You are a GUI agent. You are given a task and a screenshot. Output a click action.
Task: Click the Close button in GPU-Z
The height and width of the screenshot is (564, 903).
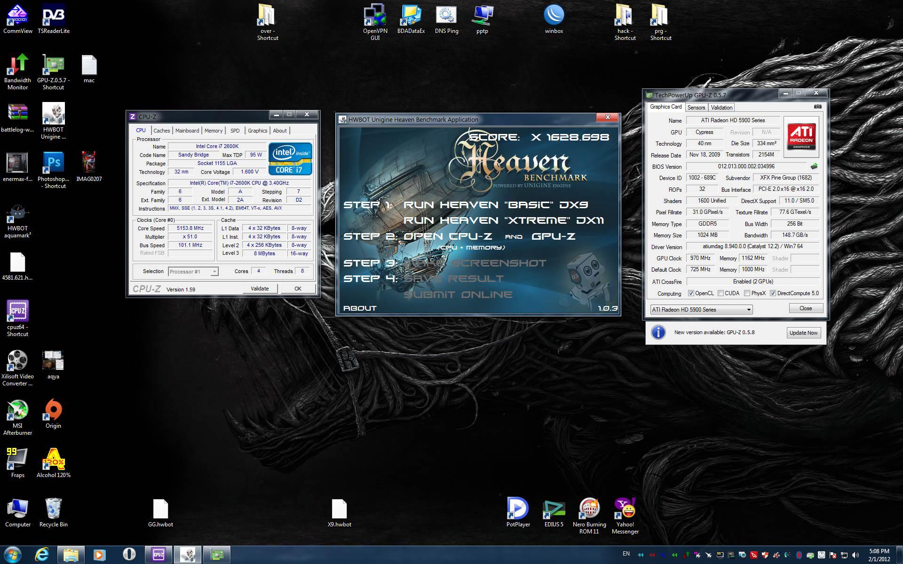[x=806, y=308]
